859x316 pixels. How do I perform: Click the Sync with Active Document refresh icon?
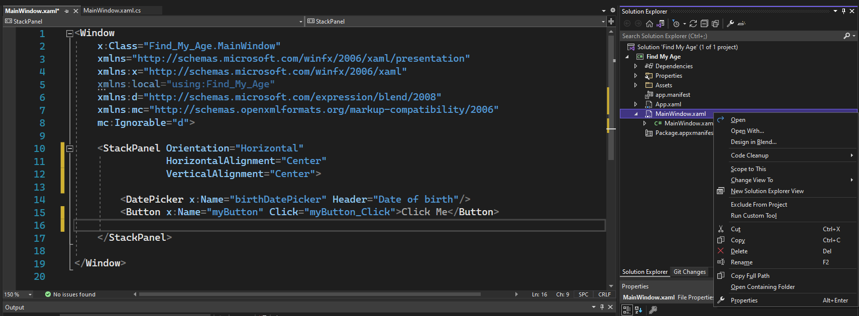pyautogui.click(x=693, y=24)
